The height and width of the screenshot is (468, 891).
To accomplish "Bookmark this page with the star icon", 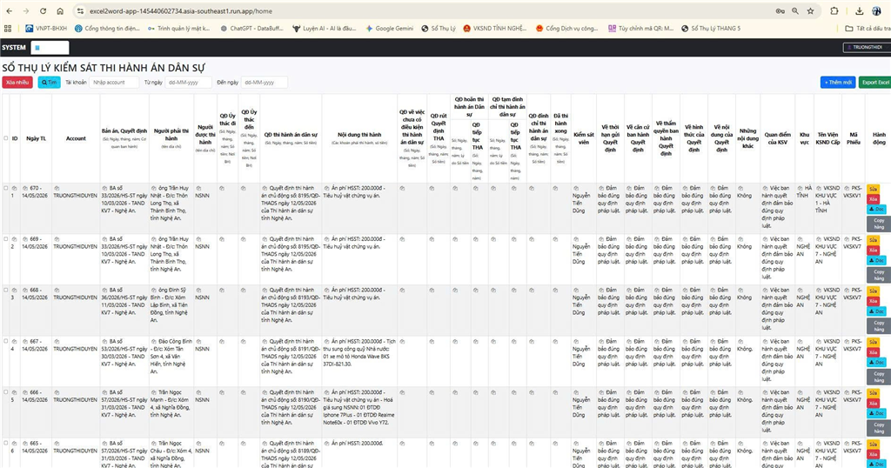I will [810, 10].
